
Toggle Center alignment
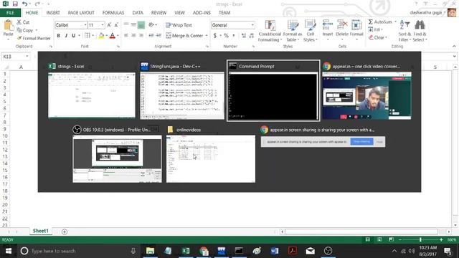pos(133,35)
